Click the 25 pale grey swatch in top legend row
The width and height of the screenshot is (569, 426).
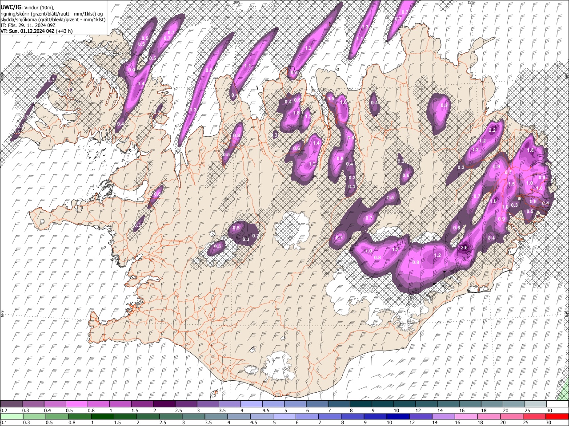pyautogui.click(x=535, y=404)
